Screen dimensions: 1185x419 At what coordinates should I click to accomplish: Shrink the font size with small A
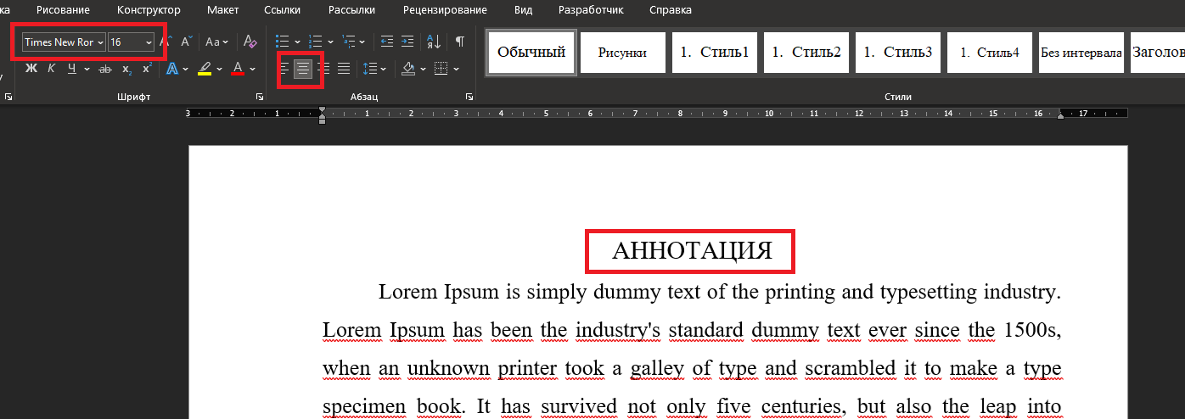[186, 42]
